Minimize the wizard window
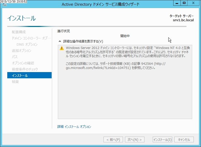 click(x=177, y=3)
